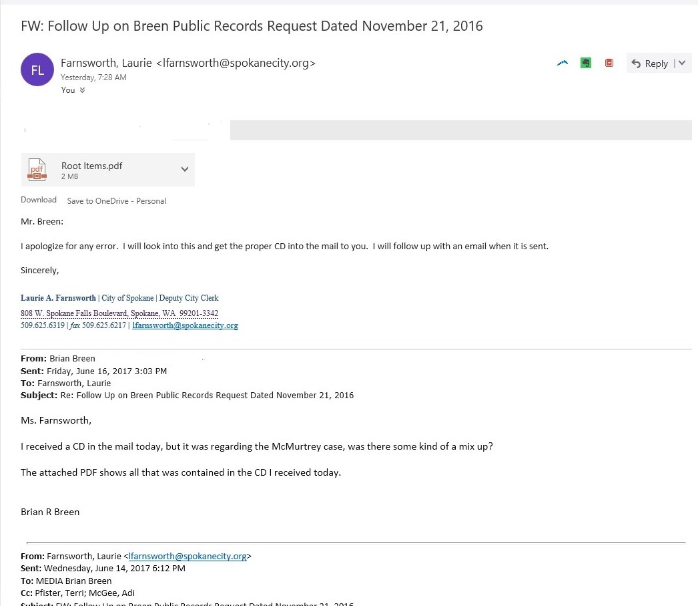Click the email subject title at top
The width and height of the screenshot is (698, 606).
(x=252, y=26)
